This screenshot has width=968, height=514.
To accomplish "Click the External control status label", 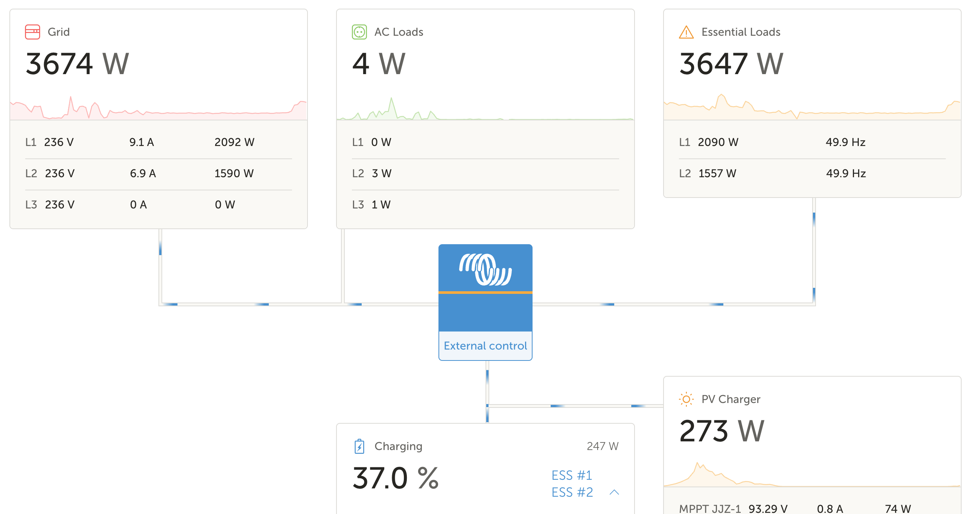I will (485, 346).
